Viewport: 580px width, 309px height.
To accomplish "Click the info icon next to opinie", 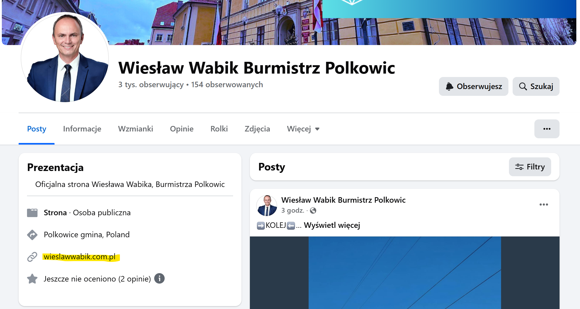I will pos(159,279).
